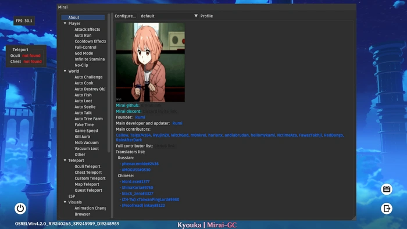The height and width of the screenshot is (229, 407).
Task: Collapse the Visuals tree section
Action: point(65,202)
